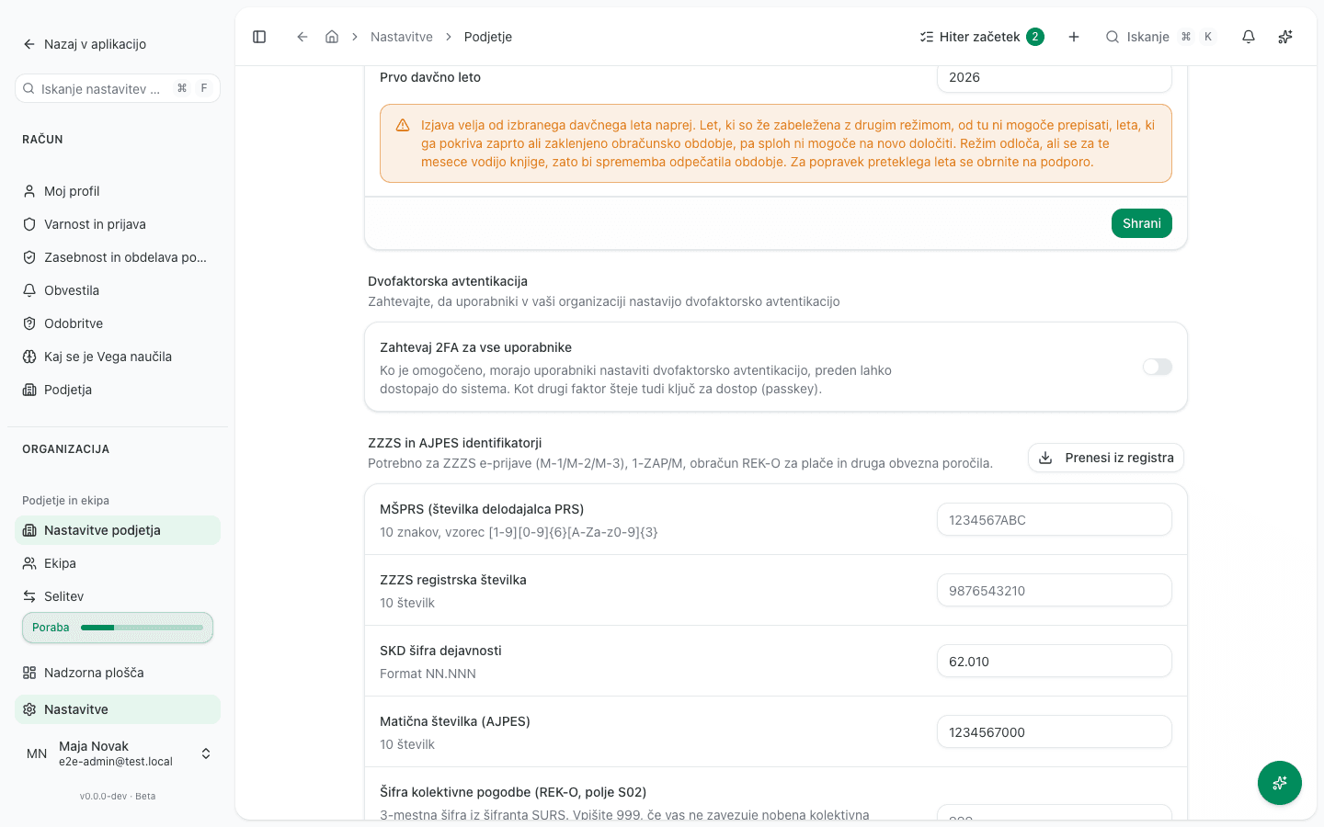Click Prenesi iz registra button
Image resolution: width=1324 pixels, height=827 pixels.
[1106, 458]
